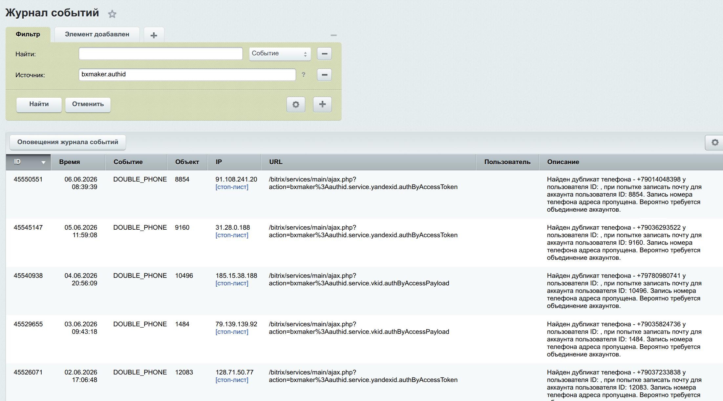This screenshot has height=401, width=723.
Task: Click IP address 91.108.241.20
Action: coord(236,180)
